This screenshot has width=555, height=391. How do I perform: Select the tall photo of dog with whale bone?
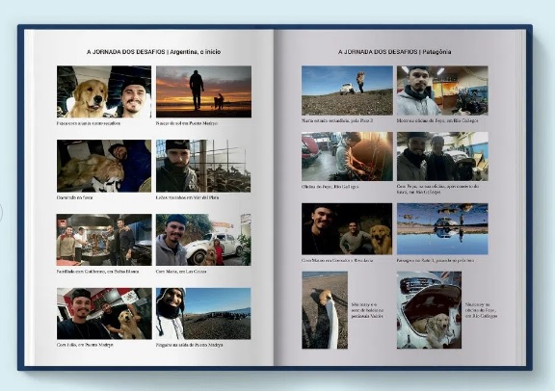325,310
